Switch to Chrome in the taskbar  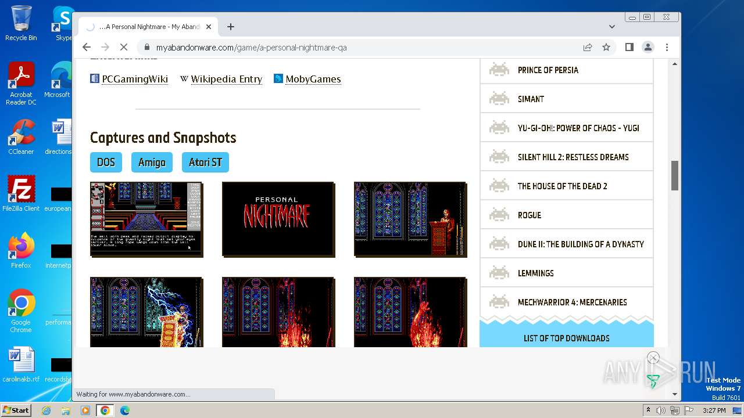point(105,410)
